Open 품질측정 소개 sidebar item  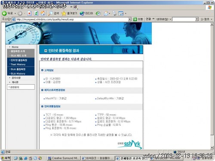click(18, 51)
